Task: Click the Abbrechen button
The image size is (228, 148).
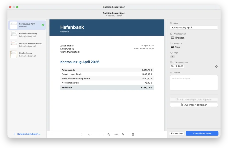Action: [177, 133]
